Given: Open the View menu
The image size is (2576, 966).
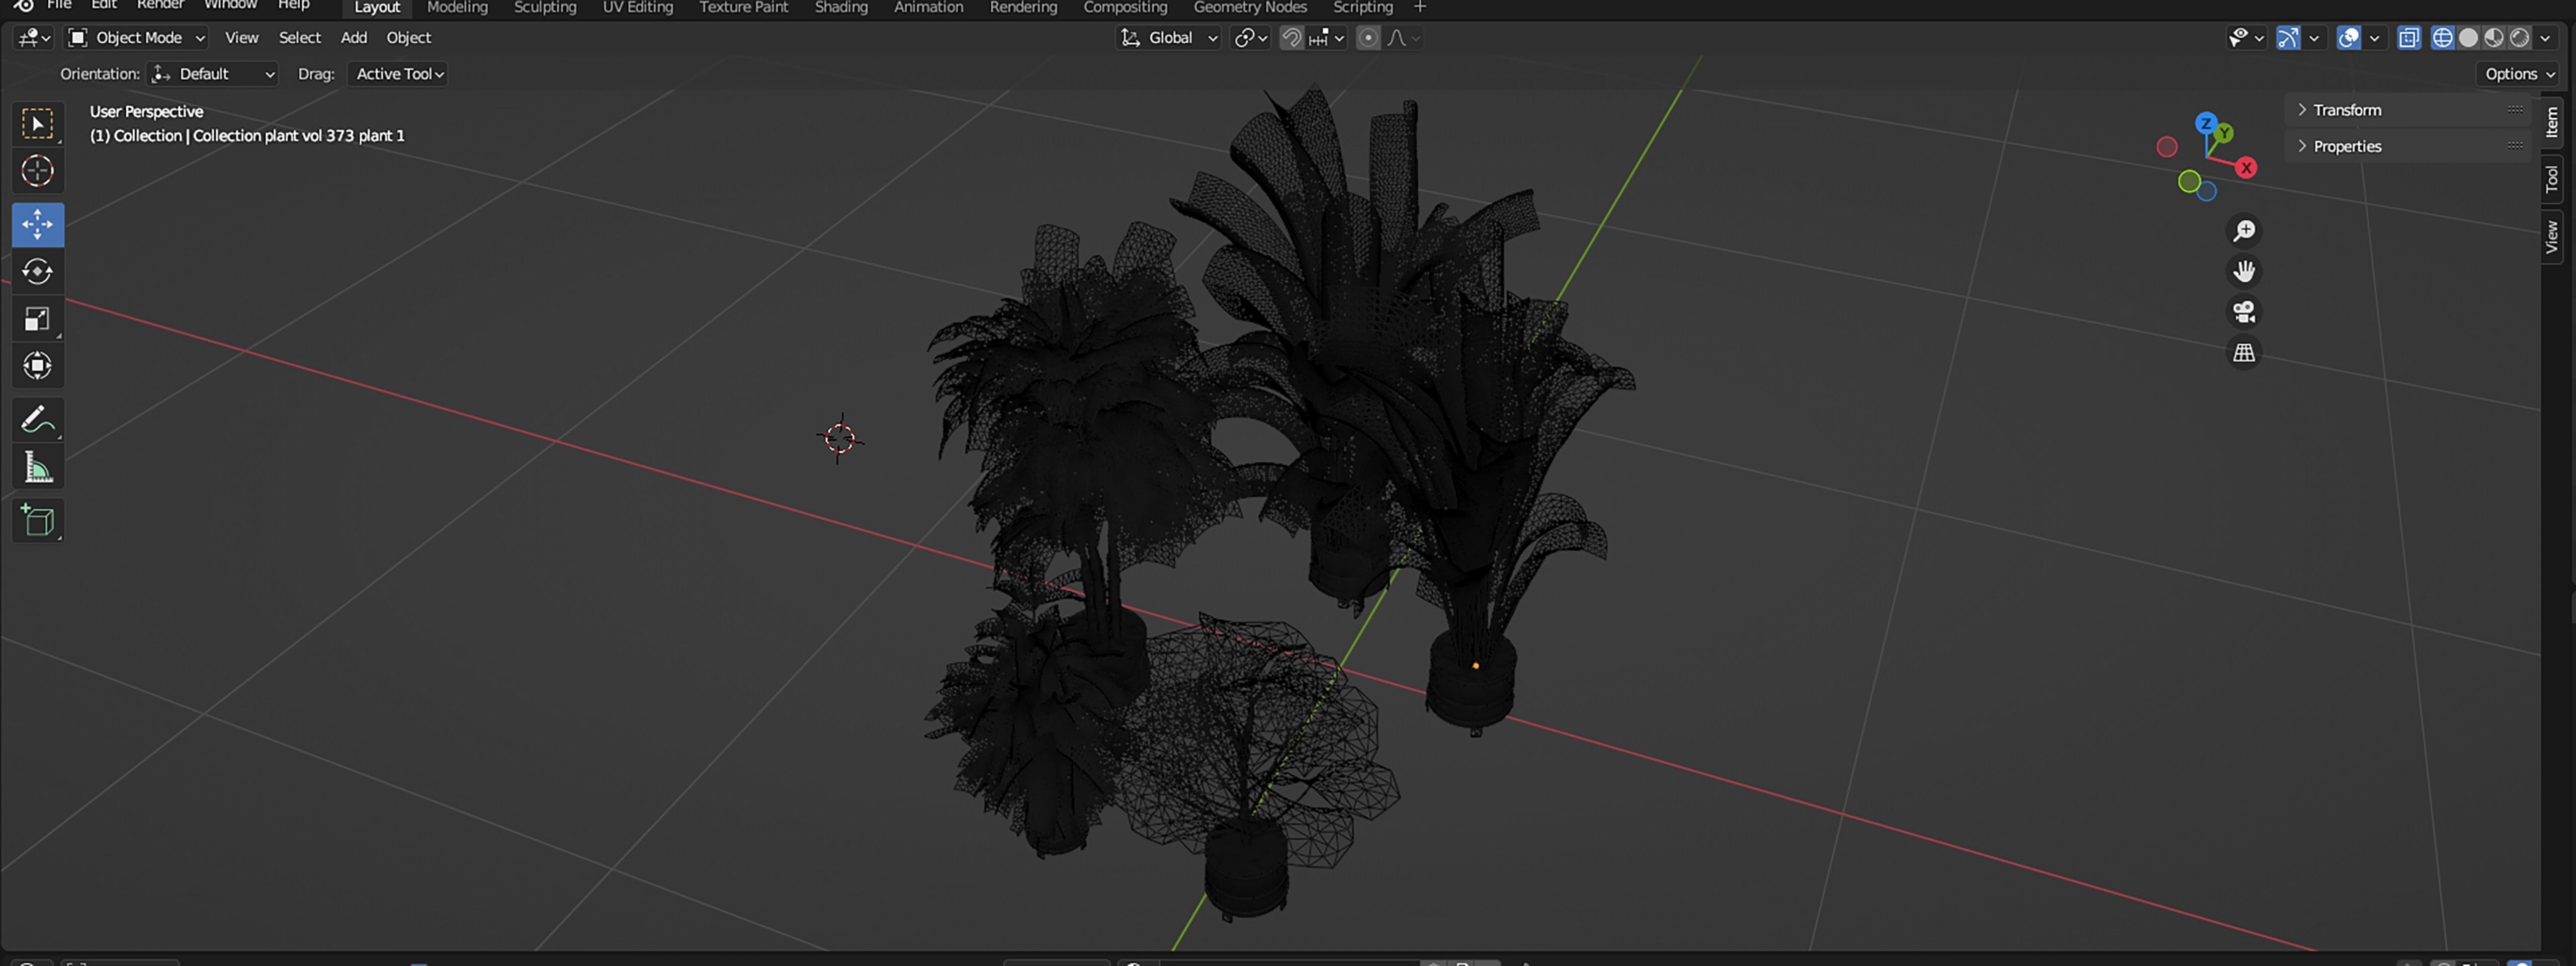Looking at the screenshot, I should coord(241,38).
